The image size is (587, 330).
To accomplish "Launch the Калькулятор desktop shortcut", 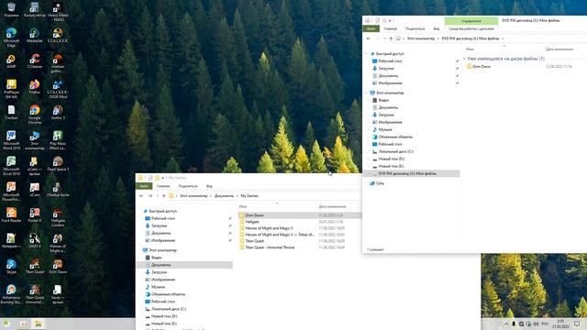I will 35,10.
